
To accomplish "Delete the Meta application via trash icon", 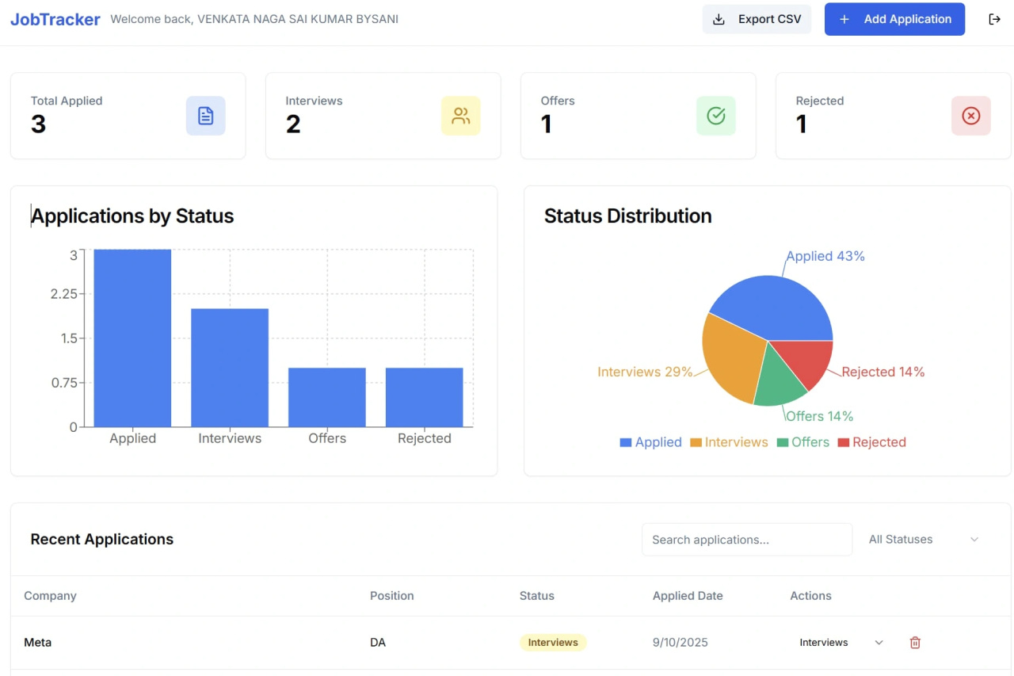I will [x=914, y=643].
